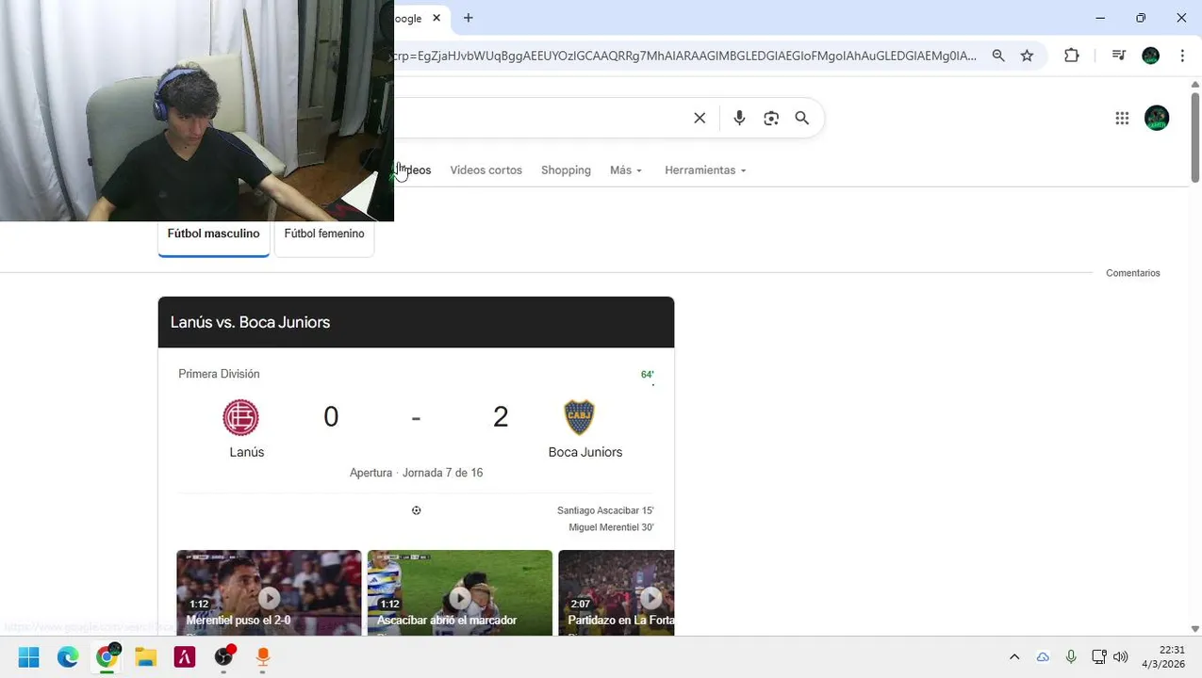Screen dimensions: 1202x678
Task: Switch to Shopping results tab
Action: tap(566, 170)
